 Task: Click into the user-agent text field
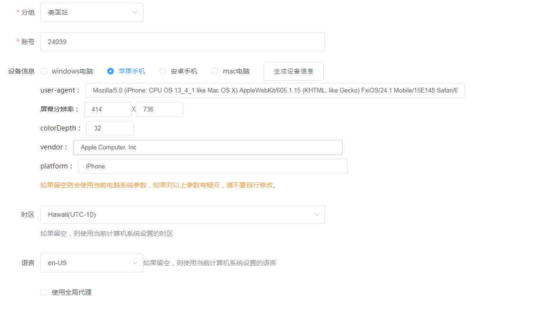tap(275, 90)
